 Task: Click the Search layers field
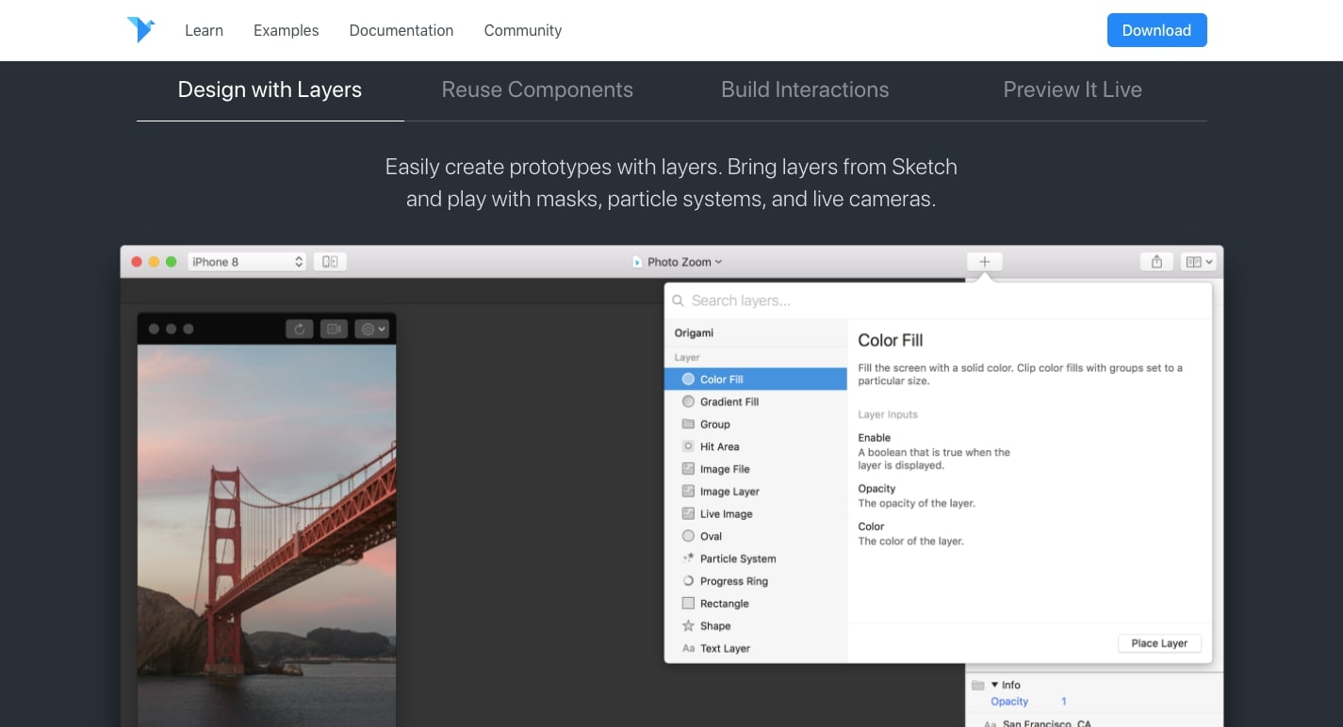tap(938, 300)
